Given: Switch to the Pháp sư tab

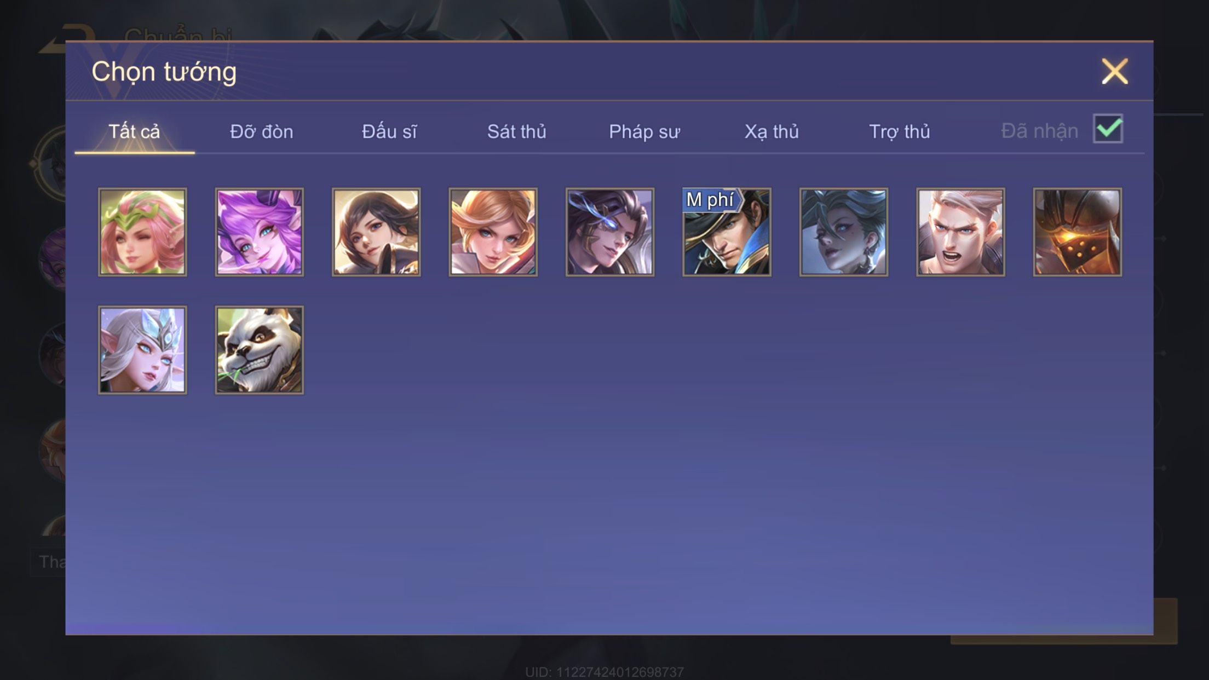Looking at the screenshot, I should (x=644, y=131).
